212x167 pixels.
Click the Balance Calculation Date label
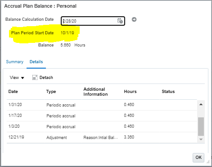point(30,19)
